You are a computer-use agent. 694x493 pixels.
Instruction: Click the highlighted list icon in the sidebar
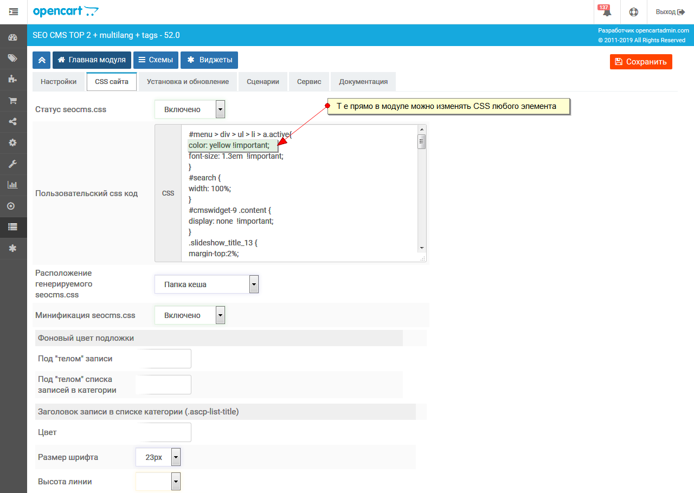pyautogui.click(x=13, y=227)
